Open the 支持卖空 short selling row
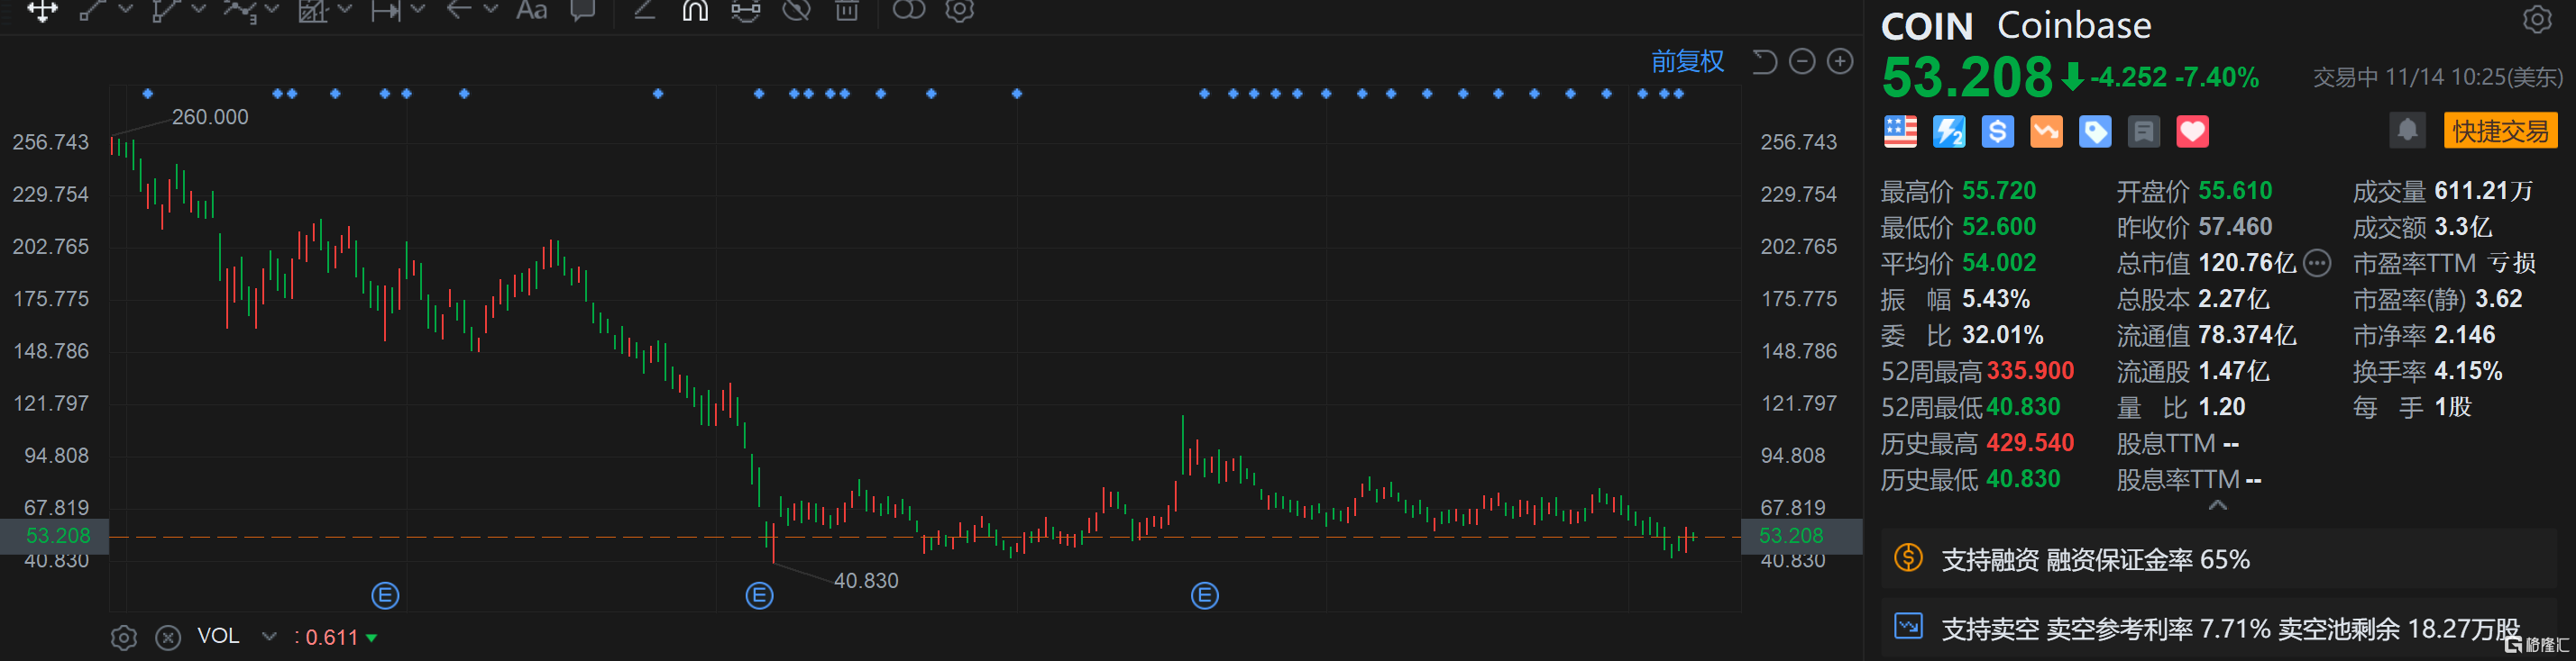2576x661 pixels. (x=2218, y=628)
